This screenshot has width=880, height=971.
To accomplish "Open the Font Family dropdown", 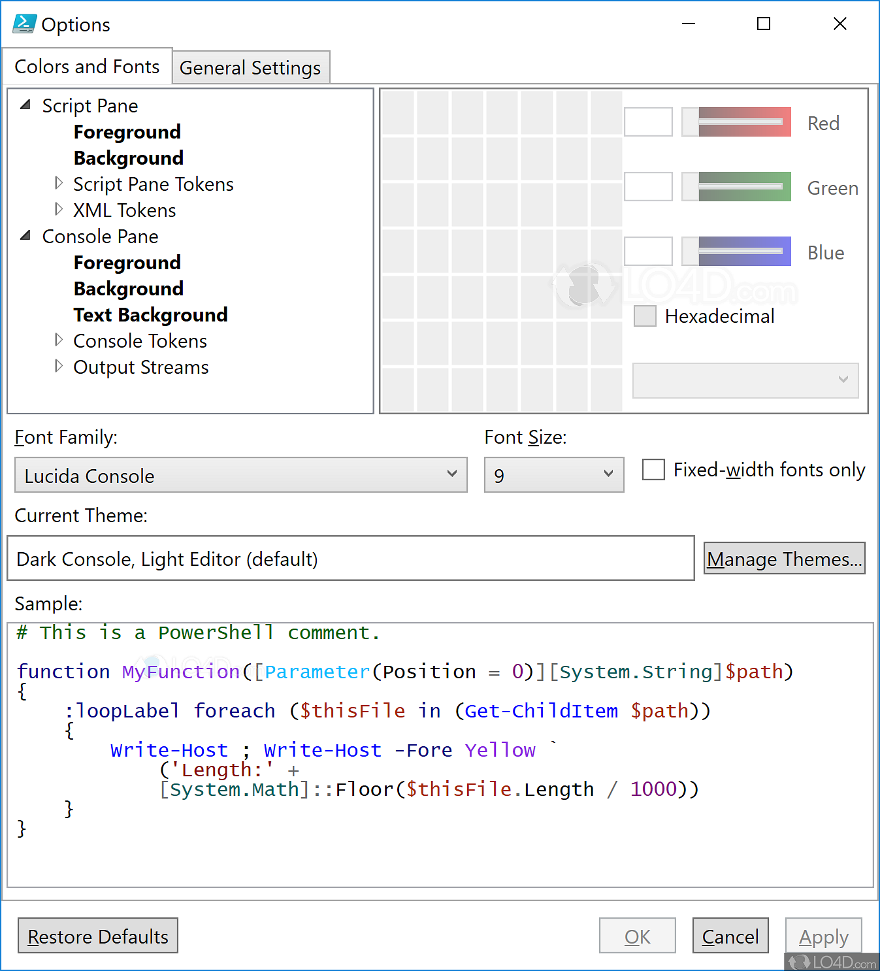I will coord(240,475).
